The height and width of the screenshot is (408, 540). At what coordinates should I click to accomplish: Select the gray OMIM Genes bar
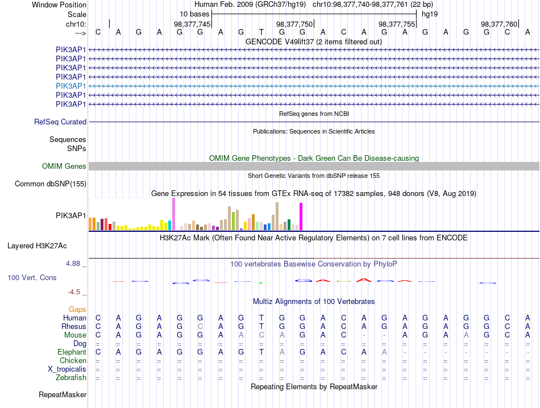pos(314,166)
